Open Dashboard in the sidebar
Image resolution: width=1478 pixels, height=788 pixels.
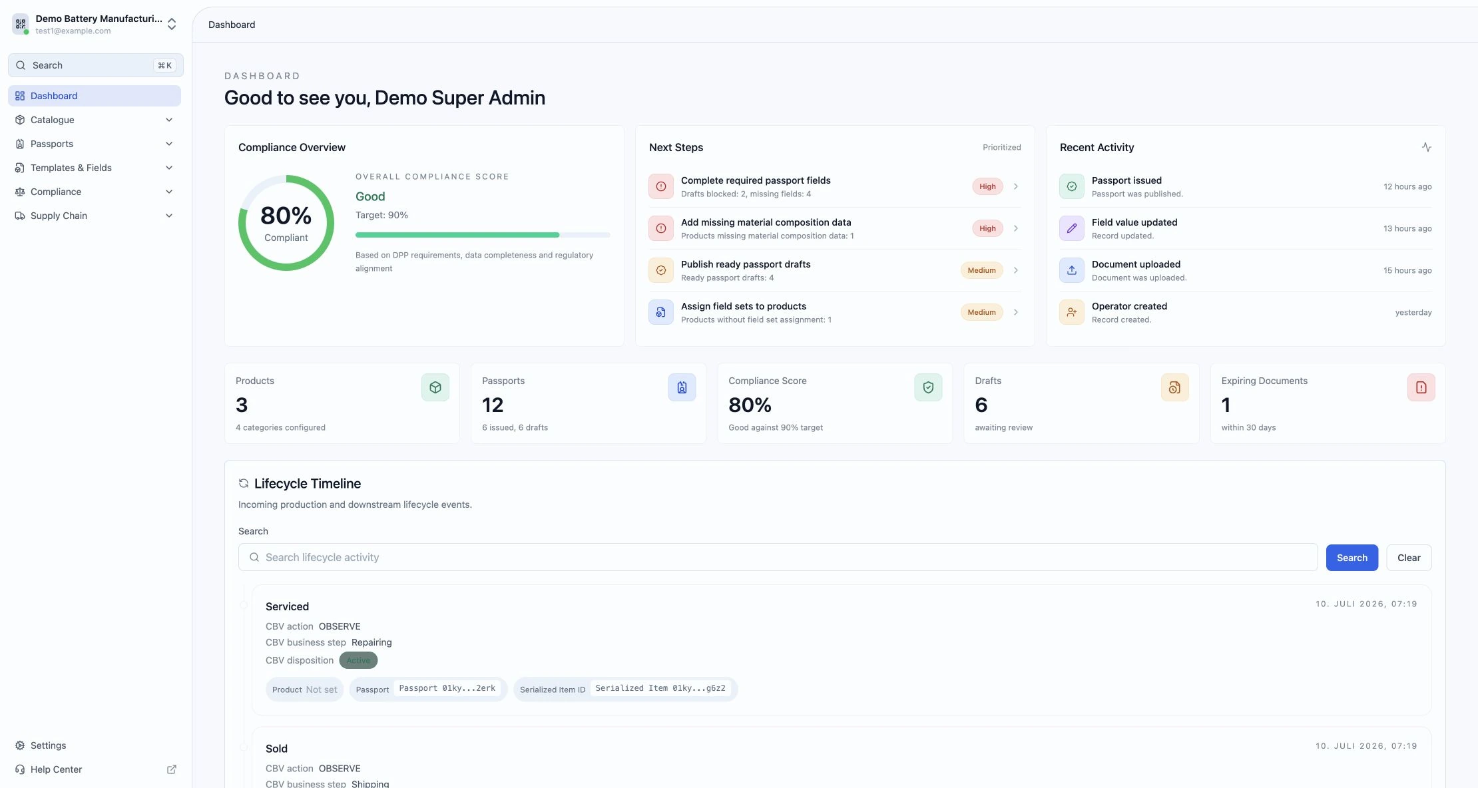coord(95,96)
